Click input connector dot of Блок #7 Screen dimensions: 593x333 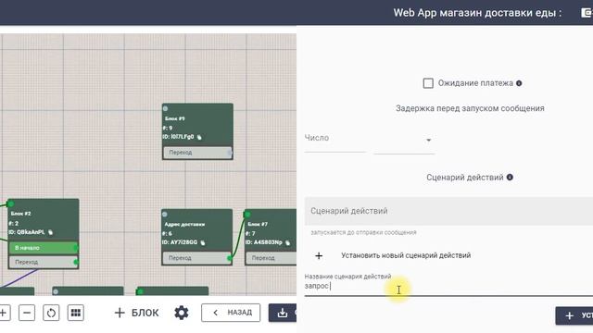click(x=247, y=215)
